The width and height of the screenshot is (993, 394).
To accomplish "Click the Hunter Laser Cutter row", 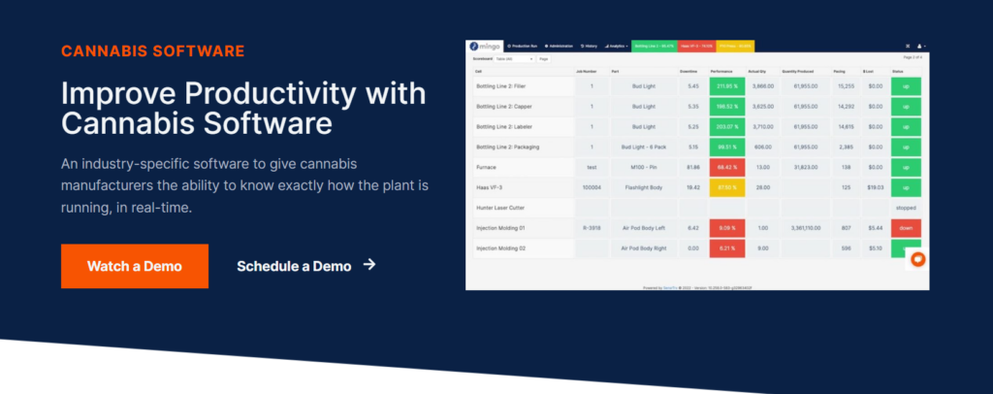I will coord(521,207).
